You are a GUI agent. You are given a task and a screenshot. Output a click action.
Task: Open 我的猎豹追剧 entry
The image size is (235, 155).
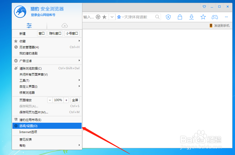tap(47, 53)
